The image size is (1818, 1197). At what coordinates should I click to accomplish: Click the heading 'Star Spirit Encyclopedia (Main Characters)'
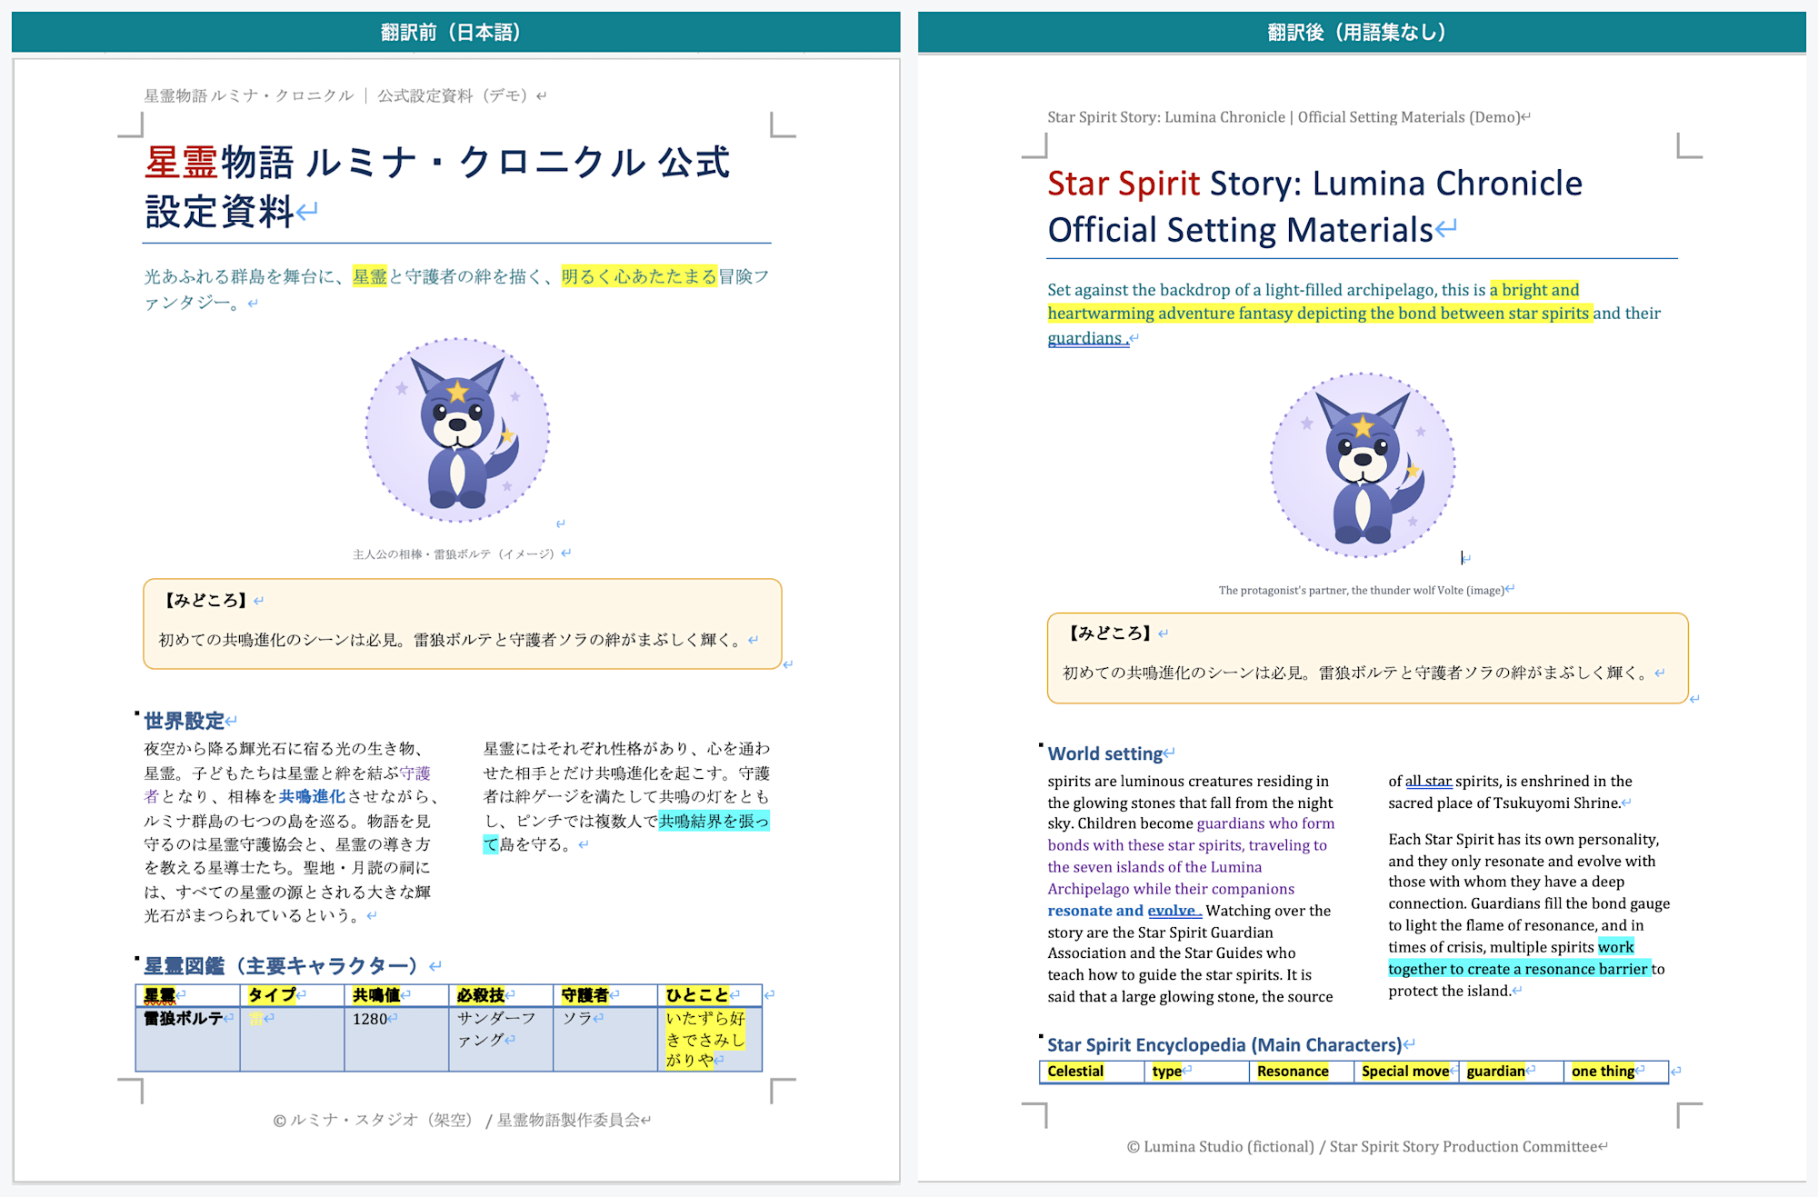coord(1224,1045)
